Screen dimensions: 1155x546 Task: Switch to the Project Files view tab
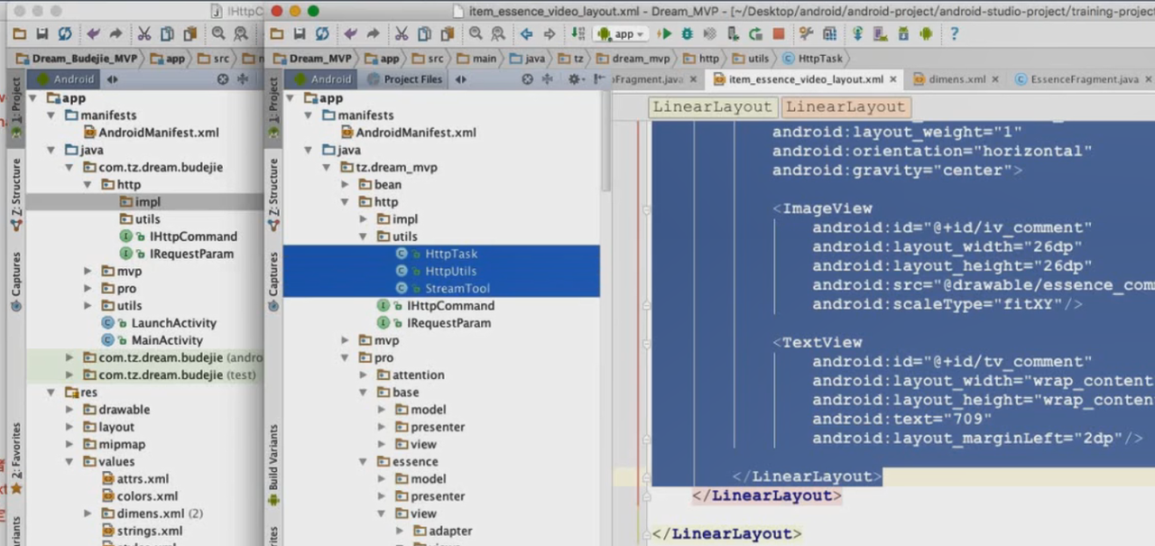point(405,79)
